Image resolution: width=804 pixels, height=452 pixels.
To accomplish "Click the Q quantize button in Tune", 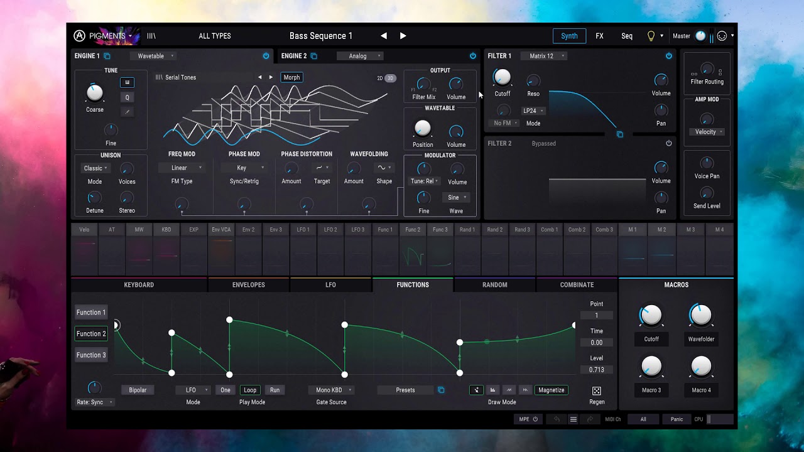I will tap(127, 97).
